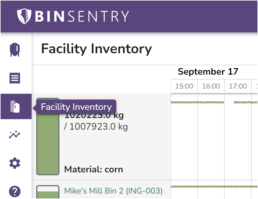Click the Material: corn label
Screen dimensions: 258x199
[x=94, y=169]
